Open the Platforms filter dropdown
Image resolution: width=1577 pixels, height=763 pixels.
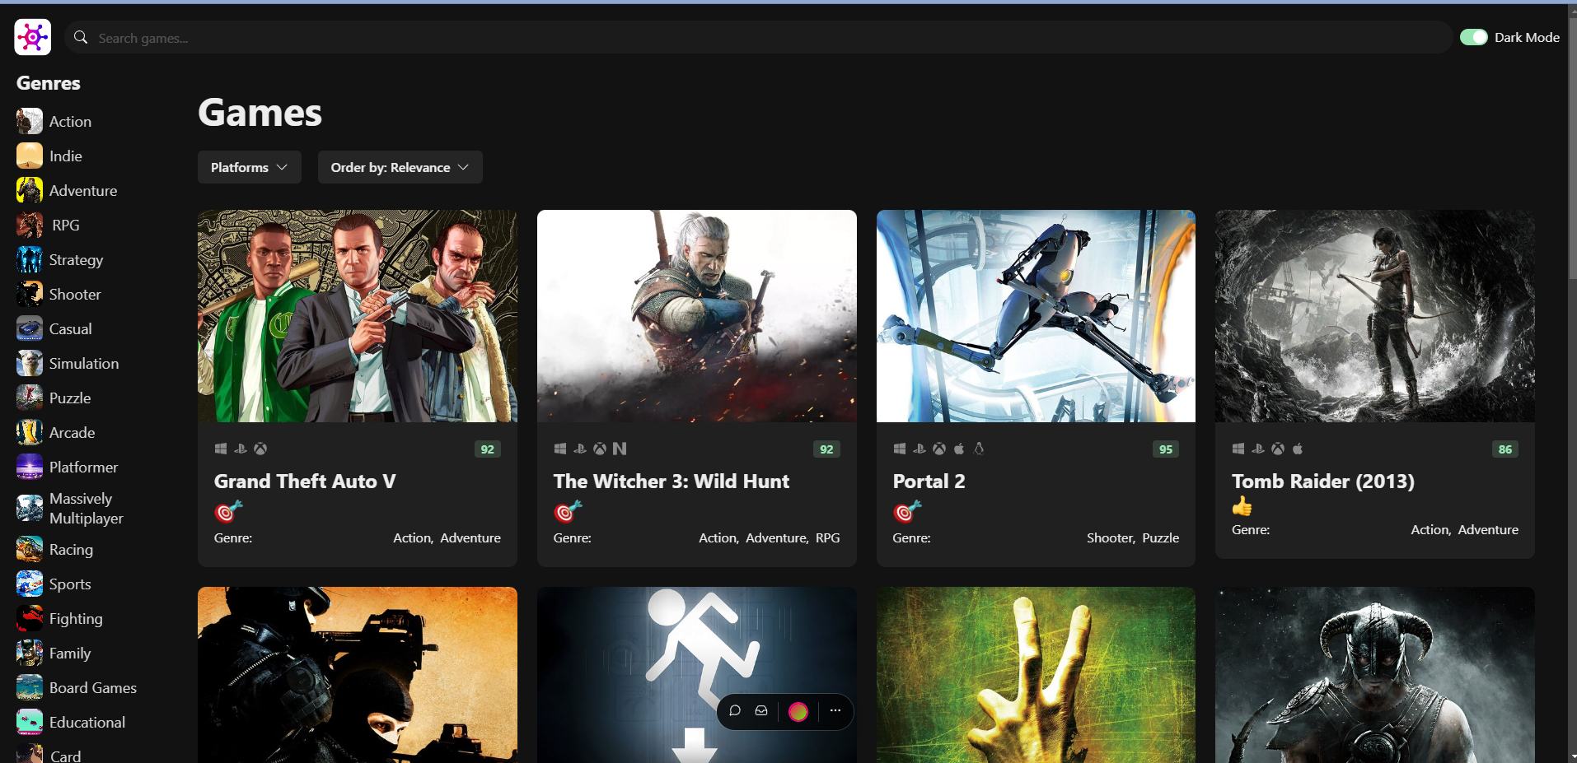[249, 167]
